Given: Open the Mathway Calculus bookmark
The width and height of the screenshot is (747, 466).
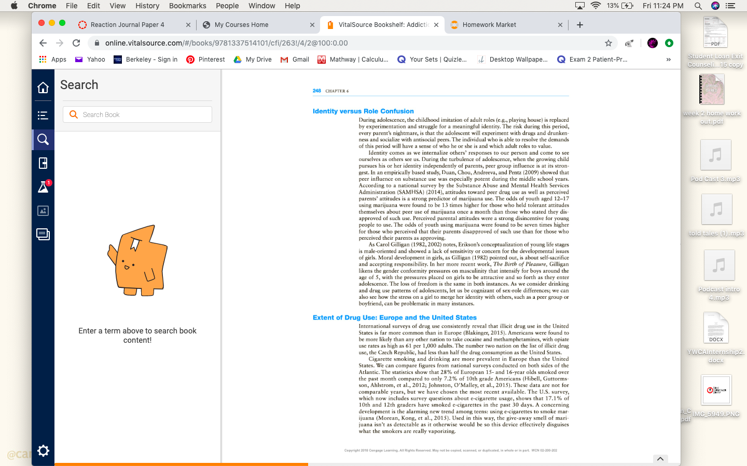Looking at the screenshot, I should coord(353,60).
